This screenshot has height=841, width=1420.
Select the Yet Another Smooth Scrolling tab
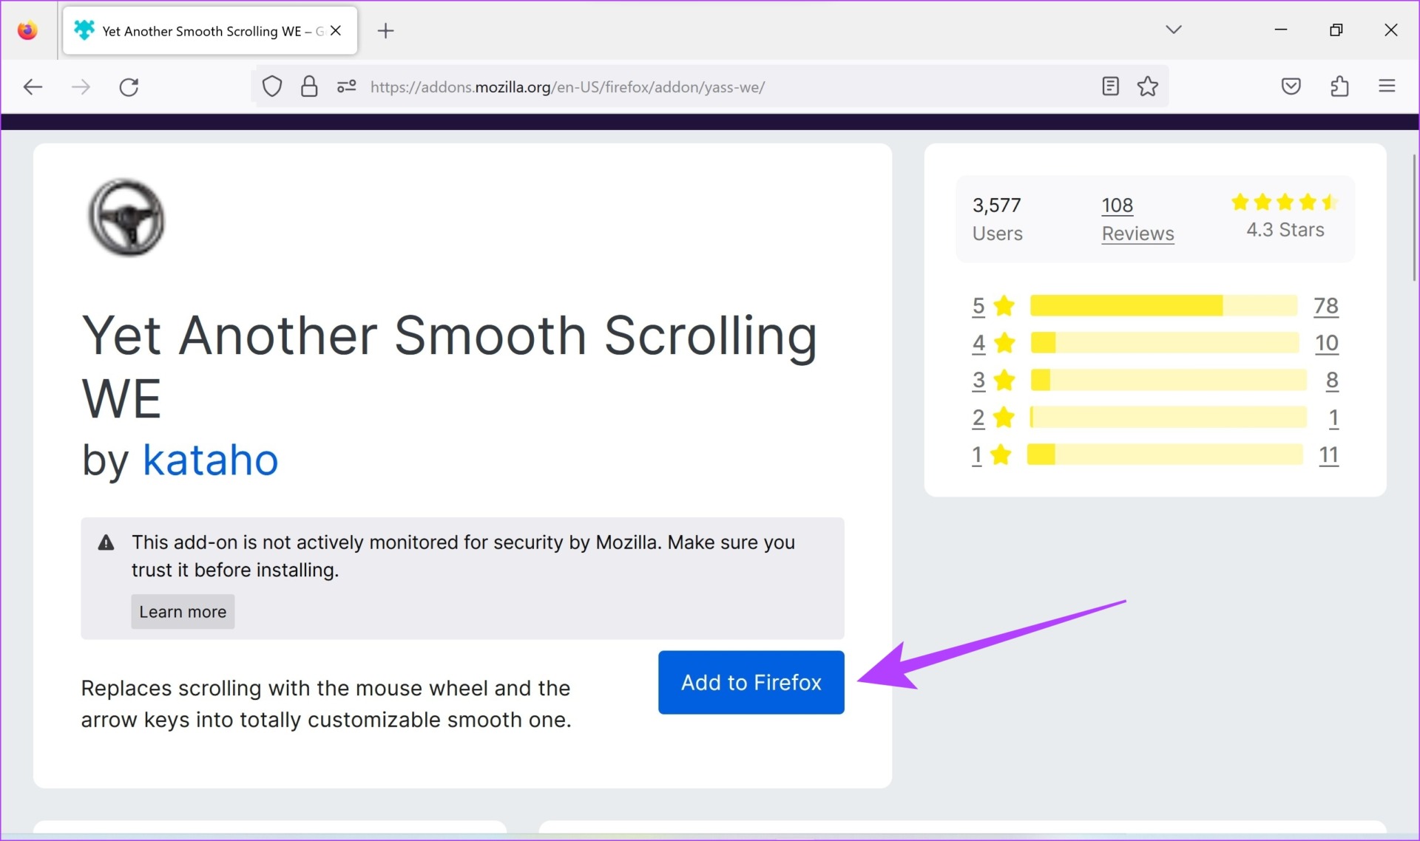point(200,30)
